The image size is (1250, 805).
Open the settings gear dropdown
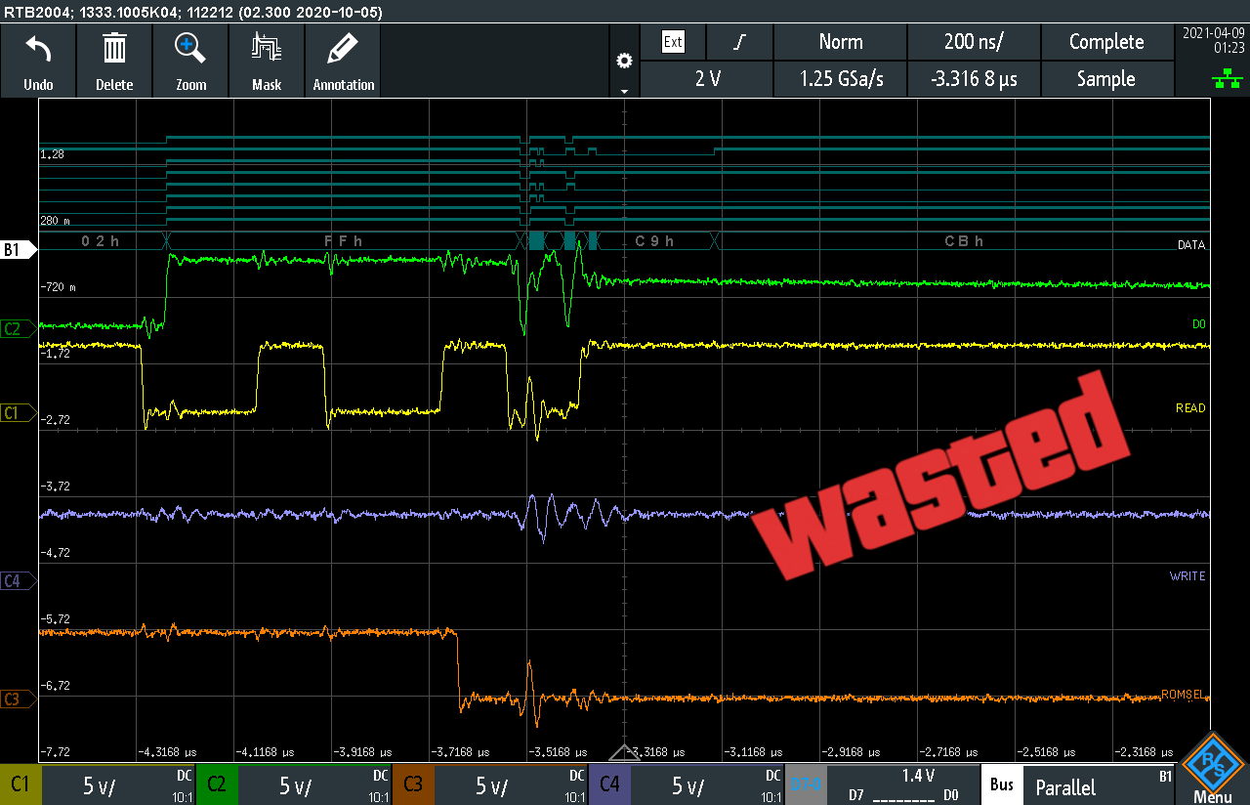[624, 63]
